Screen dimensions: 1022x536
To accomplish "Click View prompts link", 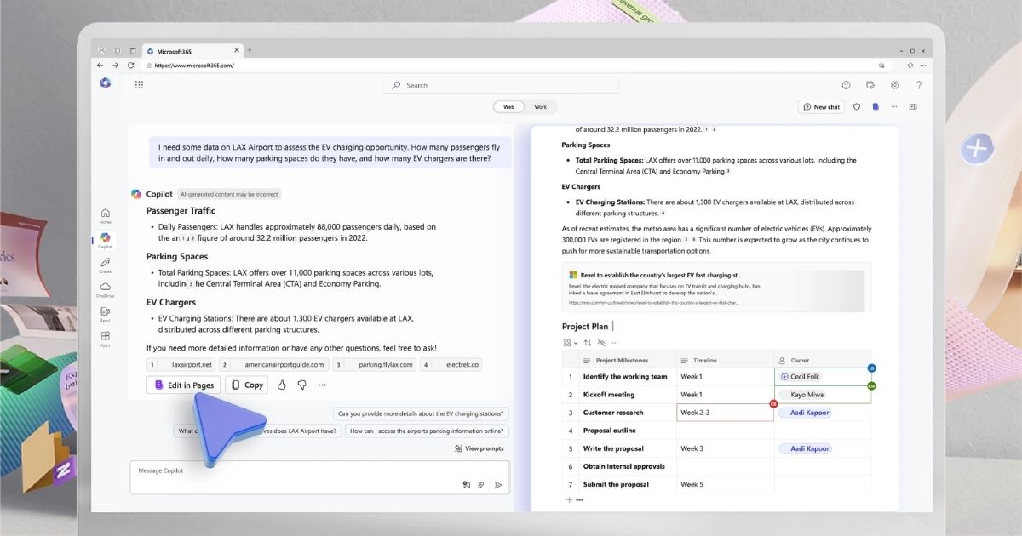I will pyautogui.click(x=479, y=448).
